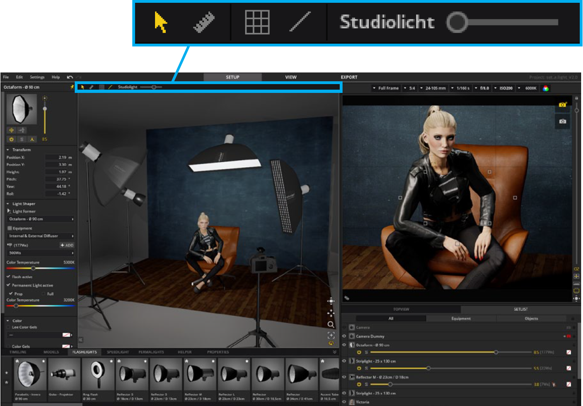Viewport: 583px width, 406px height.
Task: Click the yellow power icon under the Octaform preview
Action: click(x=11, y=139)
